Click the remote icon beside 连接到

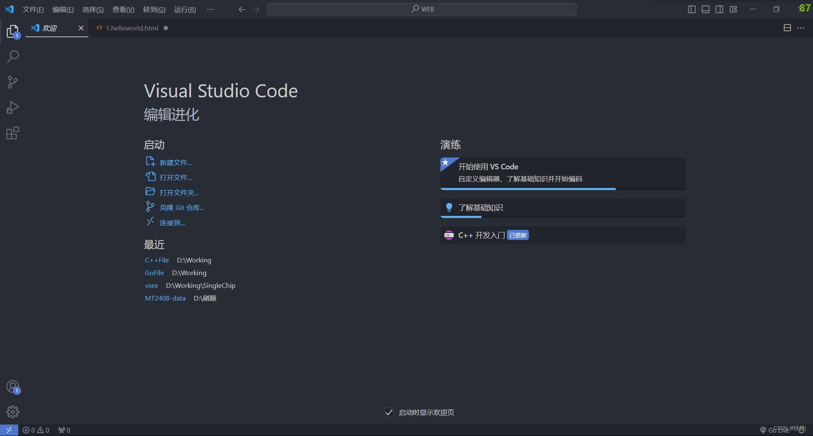click(x=150, y=221)
